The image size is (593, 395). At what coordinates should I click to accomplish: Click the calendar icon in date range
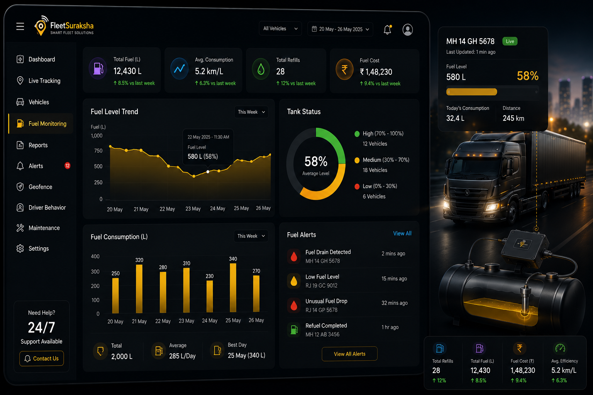[x=314, y=29]
